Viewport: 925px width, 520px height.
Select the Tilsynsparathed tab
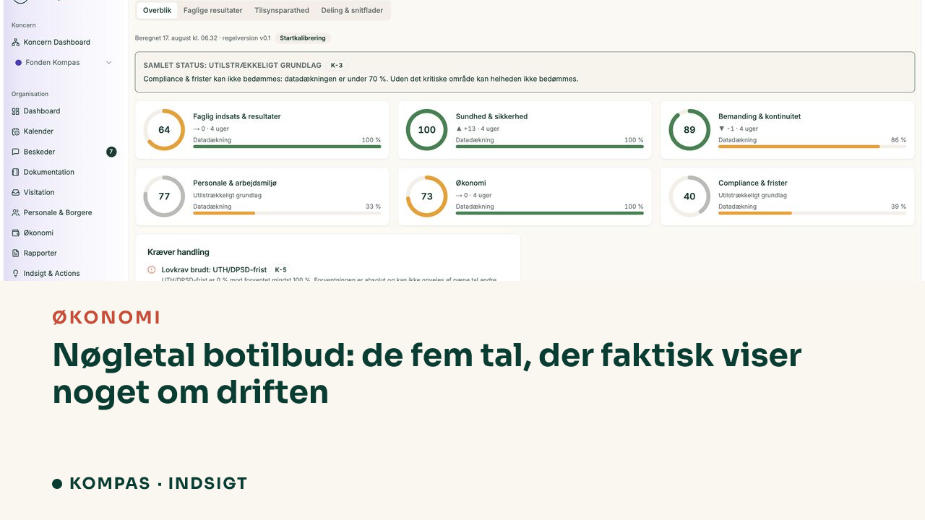click(282, 10)
